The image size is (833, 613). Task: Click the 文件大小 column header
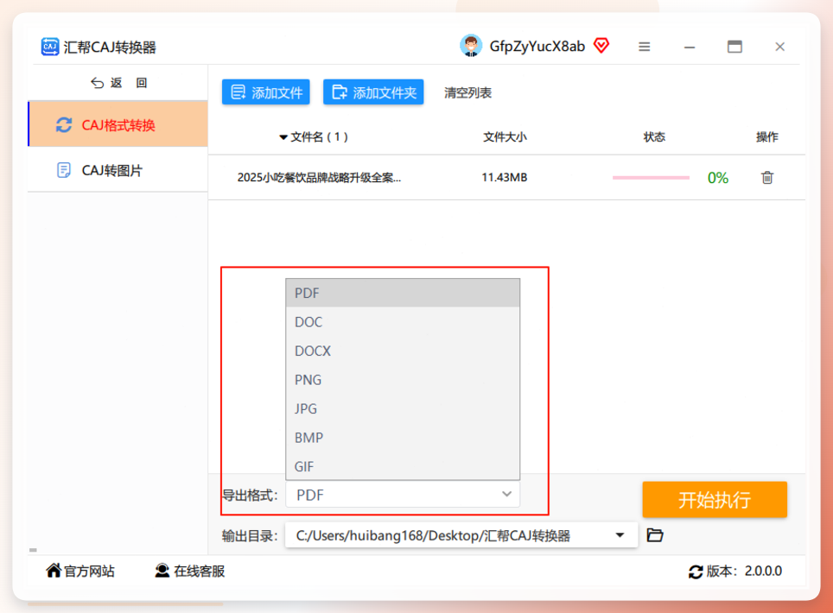pyautogui.click(x=505, y=137)
